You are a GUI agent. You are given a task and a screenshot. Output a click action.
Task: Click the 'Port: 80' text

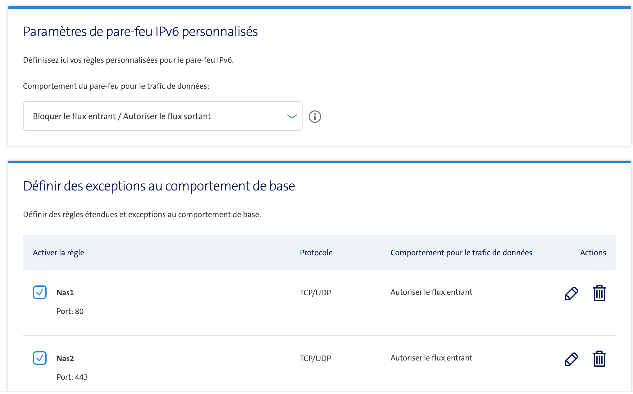pyautogui.click(x=70, y=311)
